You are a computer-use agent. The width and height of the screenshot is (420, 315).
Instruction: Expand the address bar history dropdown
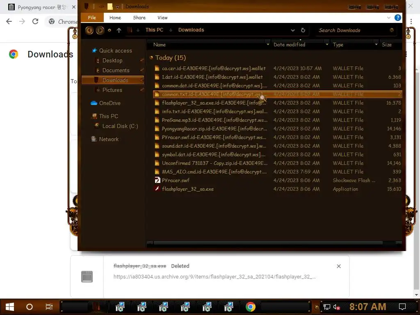click(293, 30)
